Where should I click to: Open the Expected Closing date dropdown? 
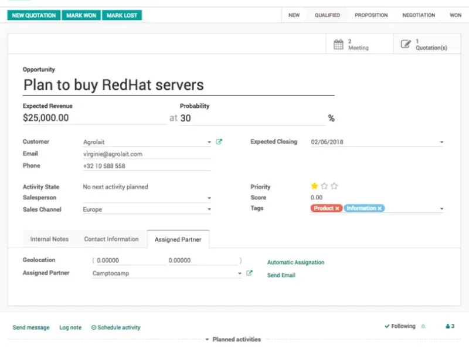click(x=441, y=142)
